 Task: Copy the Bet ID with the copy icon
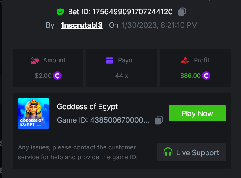pos(182,12)
